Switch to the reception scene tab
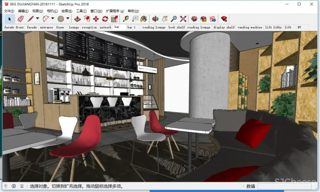This screenshot has height=192, width=320. [89, 27]
